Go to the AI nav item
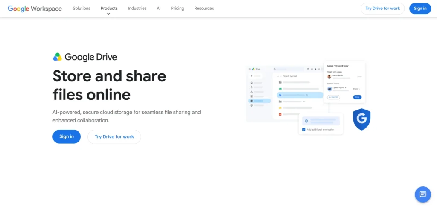 159,9
